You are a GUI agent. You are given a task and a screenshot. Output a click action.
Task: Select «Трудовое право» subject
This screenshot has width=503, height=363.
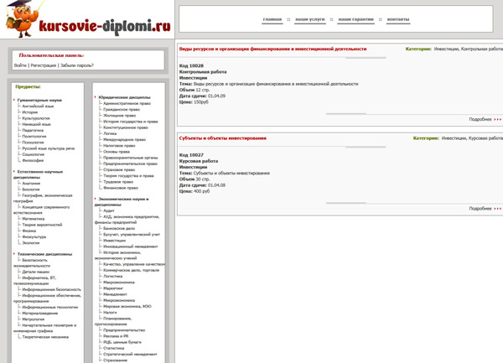pos(118,182)
